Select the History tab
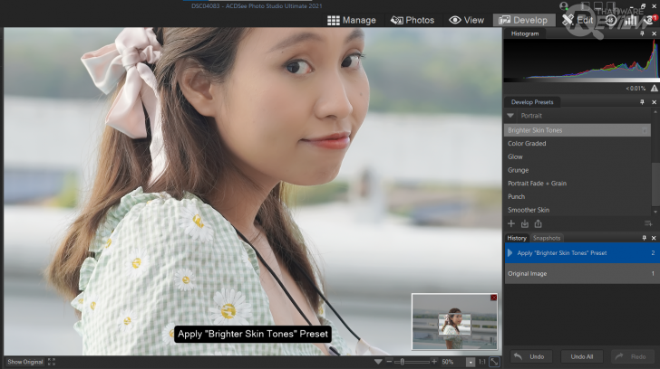Screen dimensions: 660x369 tap(517, 238)
